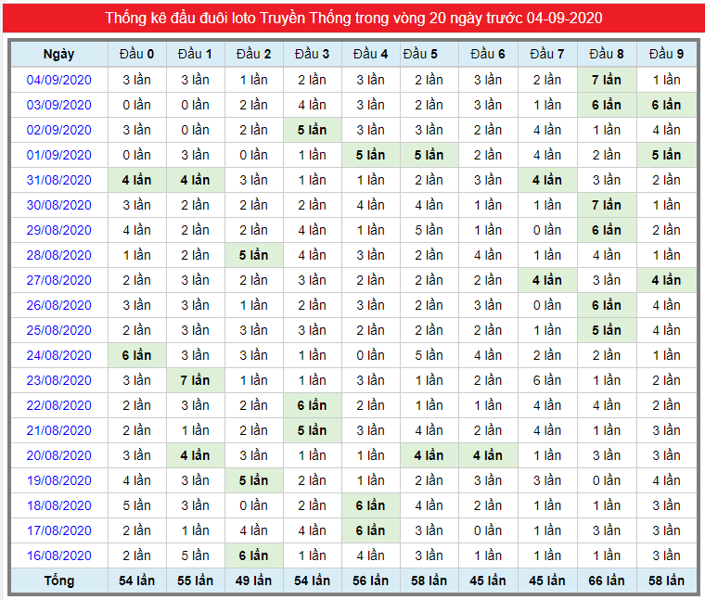Viewport: 705px width, 600px height.
Task: Open the 03/09/2020 date link
Action: 58,105
